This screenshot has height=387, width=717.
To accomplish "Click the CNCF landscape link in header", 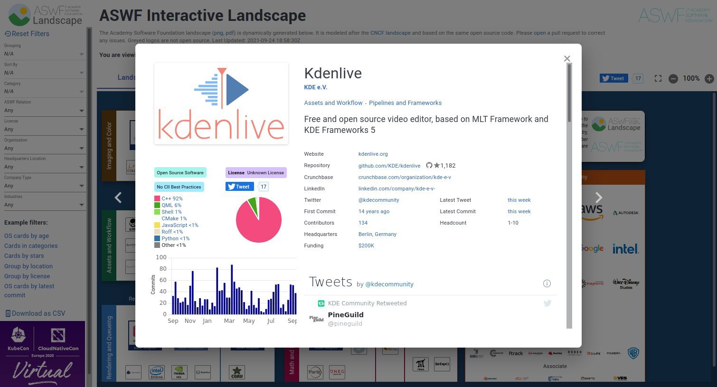I will 390,33.
